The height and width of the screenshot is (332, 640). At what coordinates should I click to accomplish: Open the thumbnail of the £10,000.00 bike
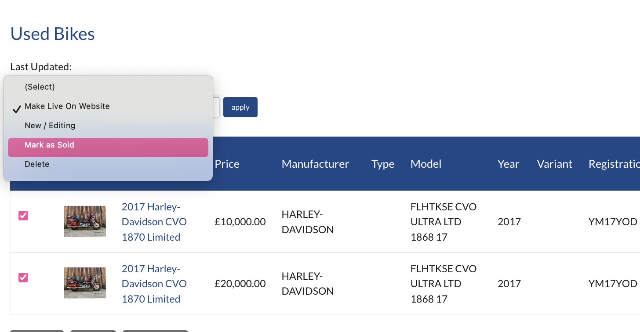click(85, 221)
